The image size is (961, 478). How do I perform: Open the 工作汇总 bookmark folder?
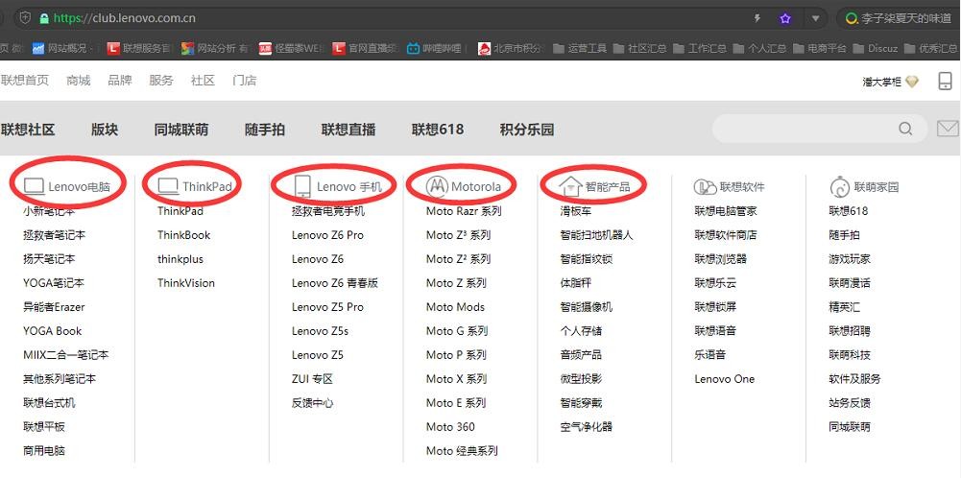coord(700,48)
